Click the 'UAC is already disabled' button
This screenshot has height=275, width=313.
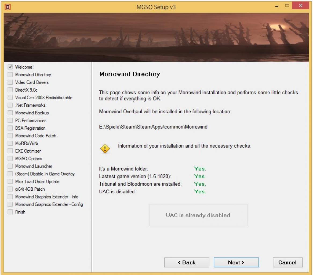point(198,215)
